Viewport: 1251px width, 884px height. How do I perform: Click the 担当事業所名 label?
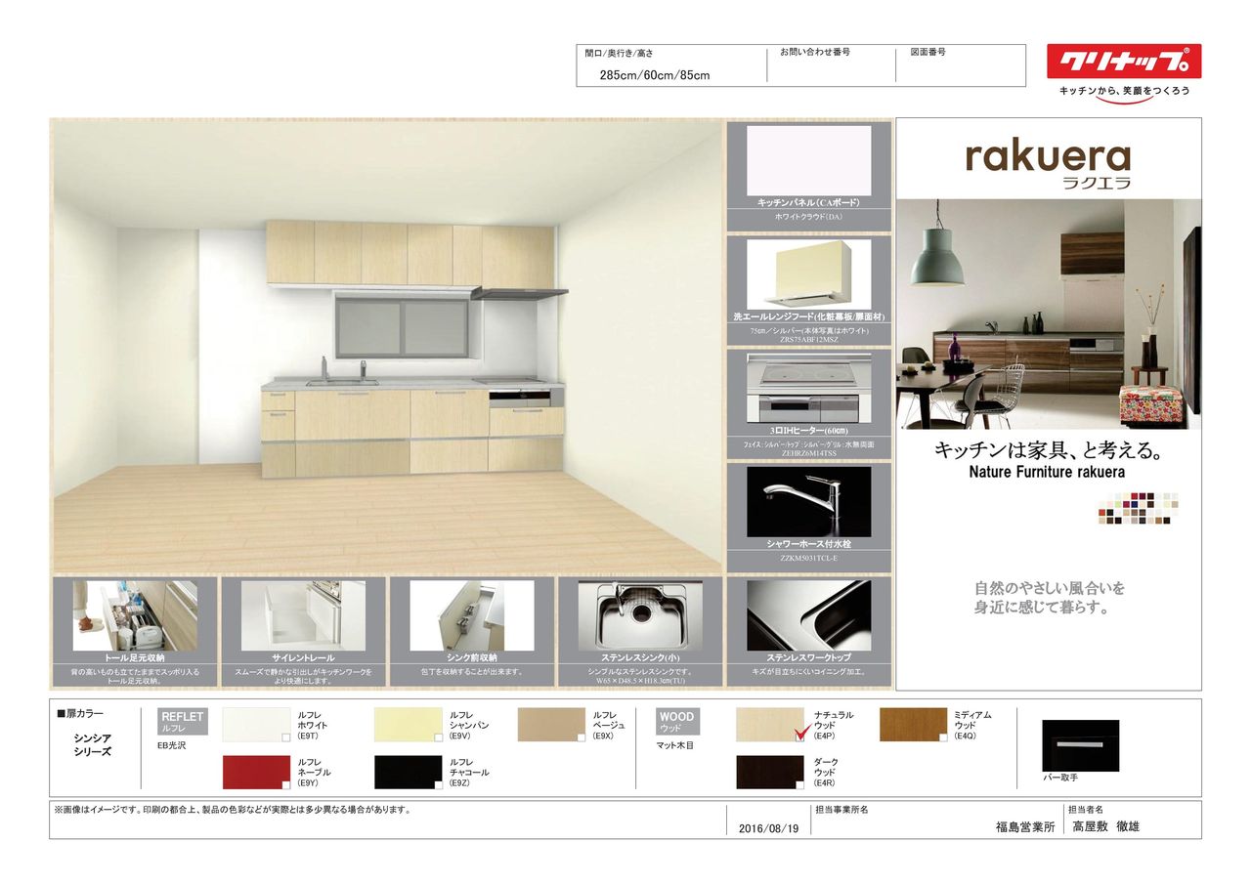coord(842,810)
